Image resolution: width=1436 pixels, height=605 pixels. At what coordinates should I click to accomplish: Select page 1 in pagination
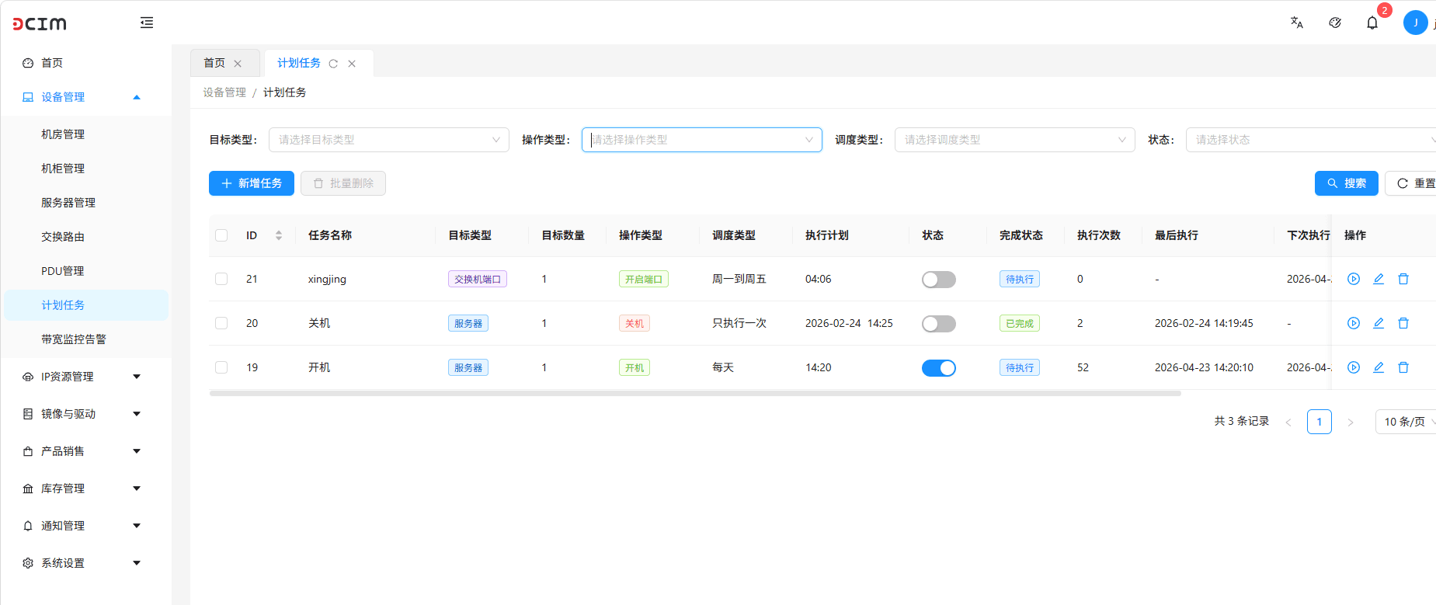[x=1320, y=422]
